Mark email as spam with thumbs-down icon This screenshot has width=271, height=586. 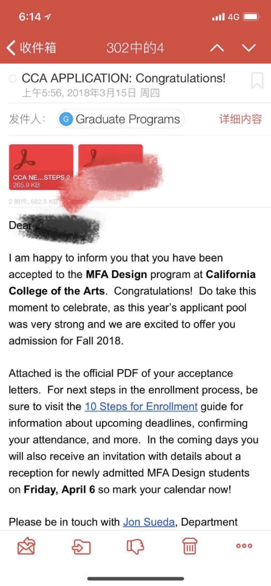coord(135,546)
